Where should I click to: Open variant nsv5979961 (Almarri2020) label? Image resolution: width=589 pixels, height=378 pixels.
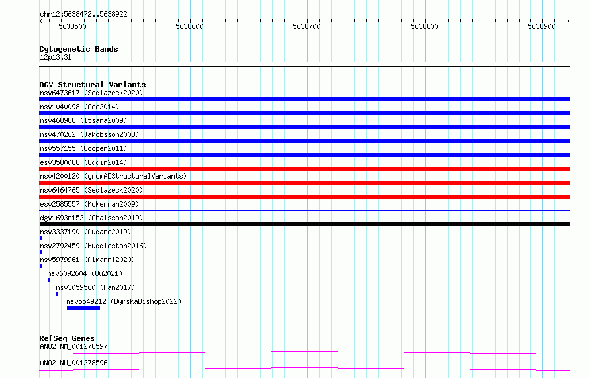(87, 260)
